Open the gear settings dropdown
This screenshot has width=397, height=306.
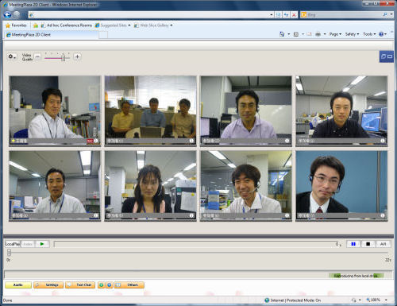[12, 56]
